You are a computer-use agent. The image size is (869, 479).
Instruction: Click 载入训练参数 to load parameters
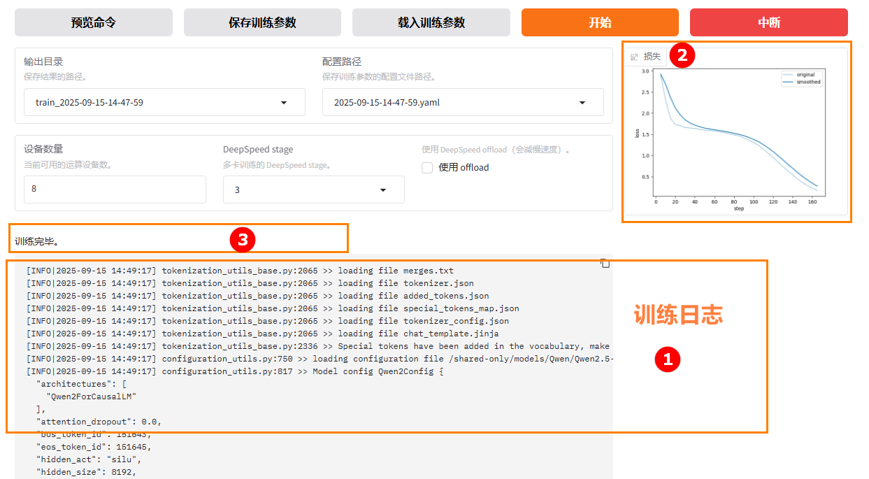pyautogui.click(x=431, y=22)
